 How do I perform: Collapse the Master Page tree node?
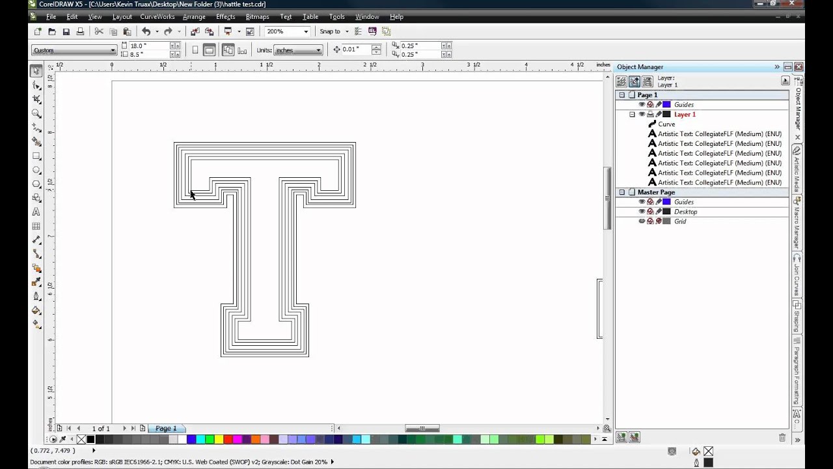point(622,192)
